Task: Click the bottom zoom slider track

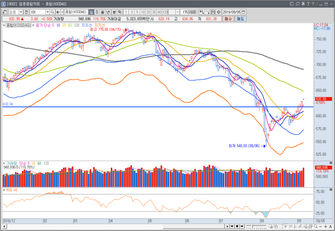Action: click(x=256, y=226)
